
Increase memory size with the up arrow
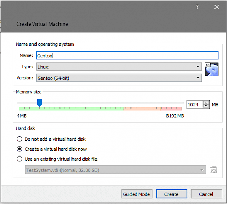pyautogui.click(x=206, y=103)
